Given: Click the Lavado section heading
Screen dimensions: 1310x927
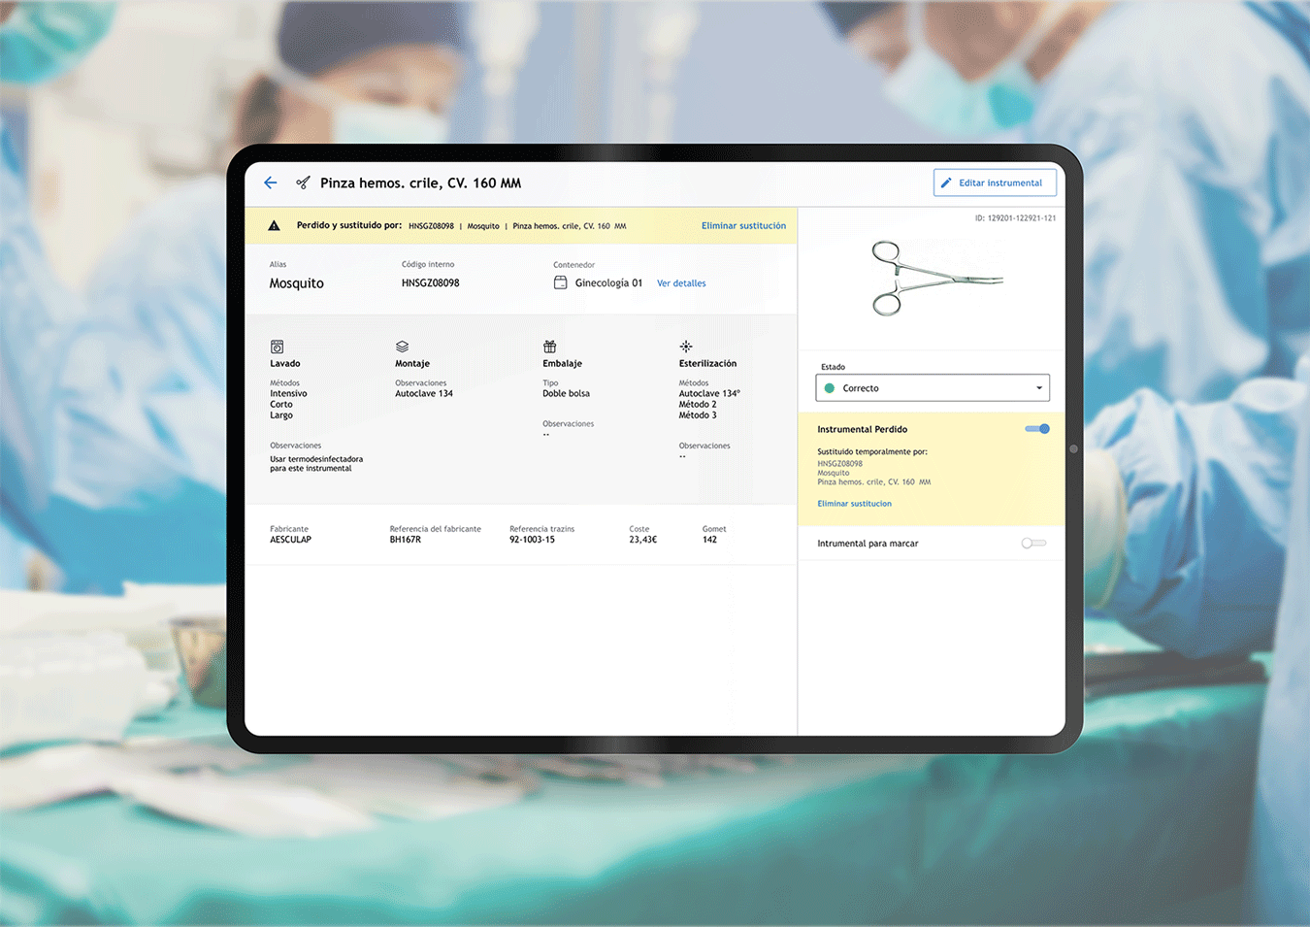Looking at the screenshot, I should click(x=285, y=364).
